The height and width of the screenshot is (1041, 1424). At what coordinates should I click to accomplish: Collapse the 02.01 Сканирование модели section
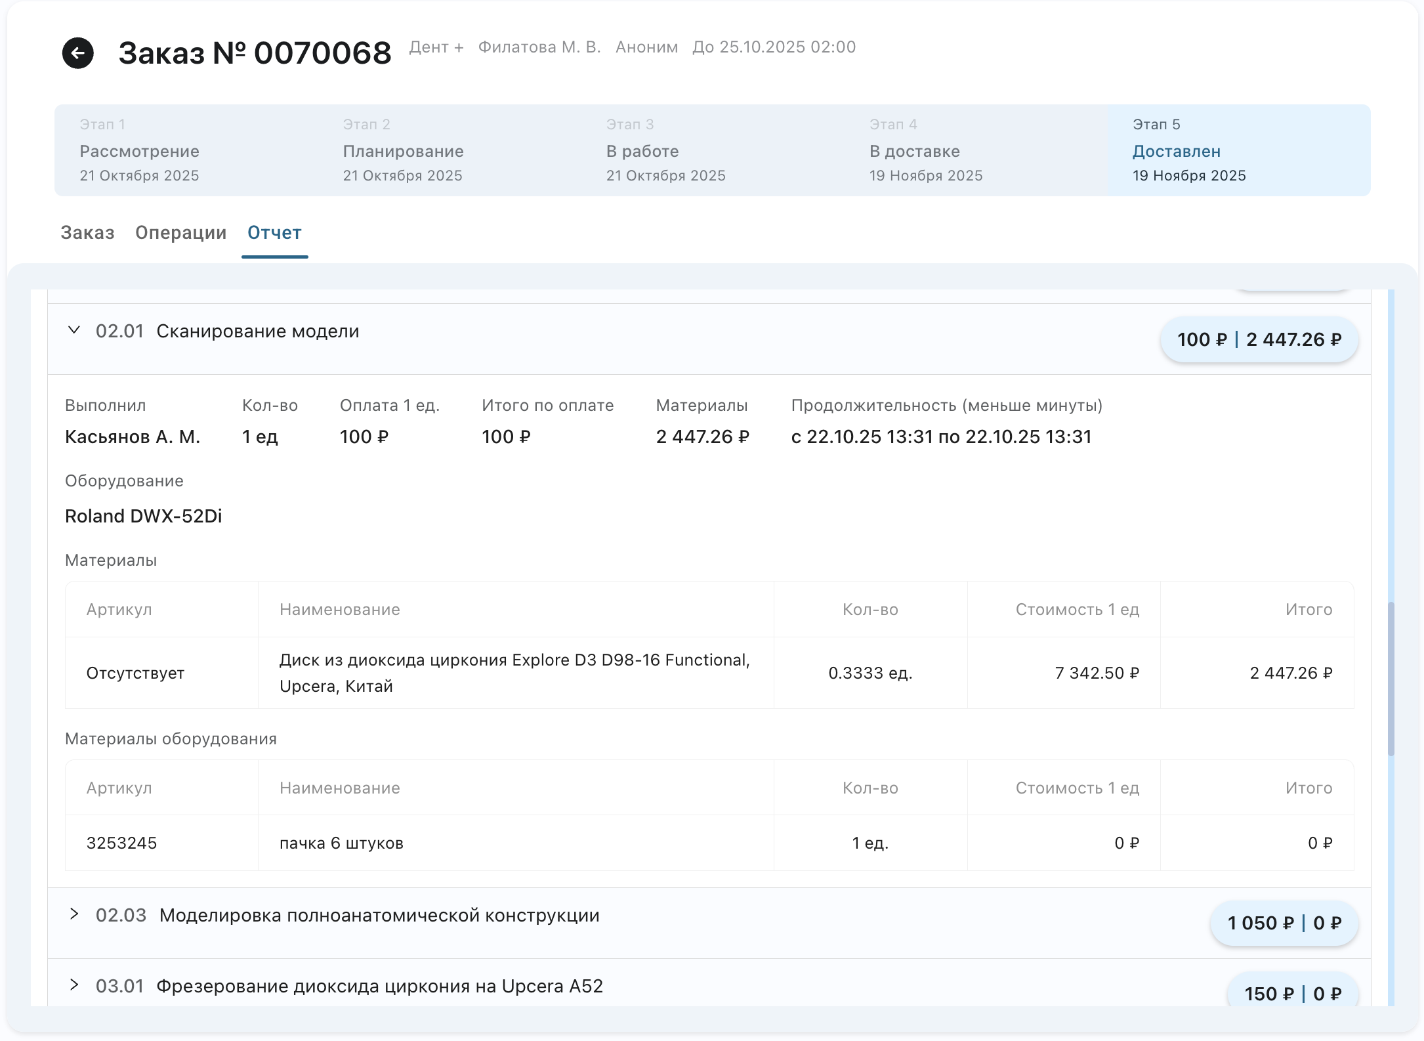[74, 330]
